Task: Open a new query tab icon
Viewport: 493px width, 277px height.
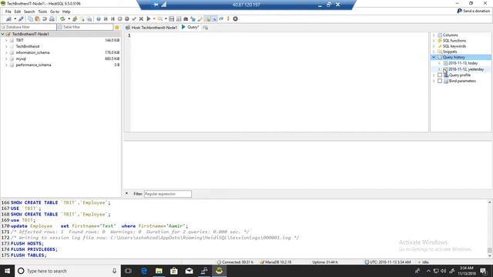Action: [206, 28]
